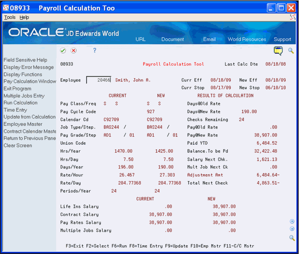Click the Curr Stop date 08/17/09
The image size is (299, 254).
[220, 87]
